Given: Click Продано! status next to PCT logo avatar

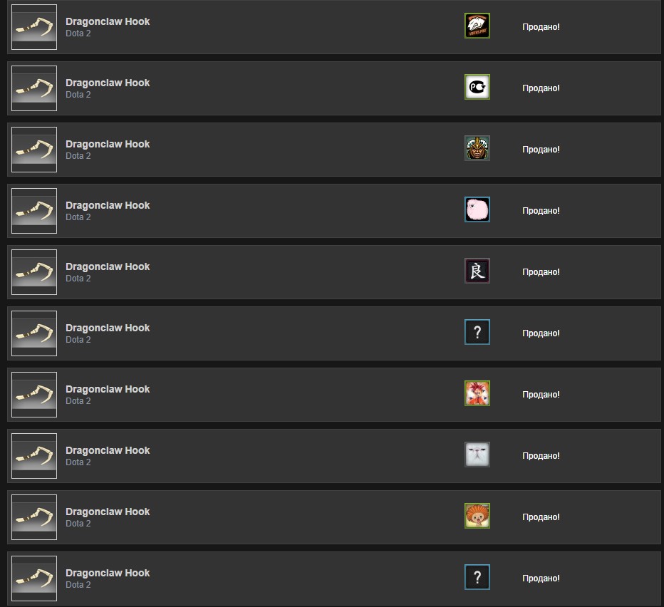Looking at the screenshot, I should [x=541, y=88].
